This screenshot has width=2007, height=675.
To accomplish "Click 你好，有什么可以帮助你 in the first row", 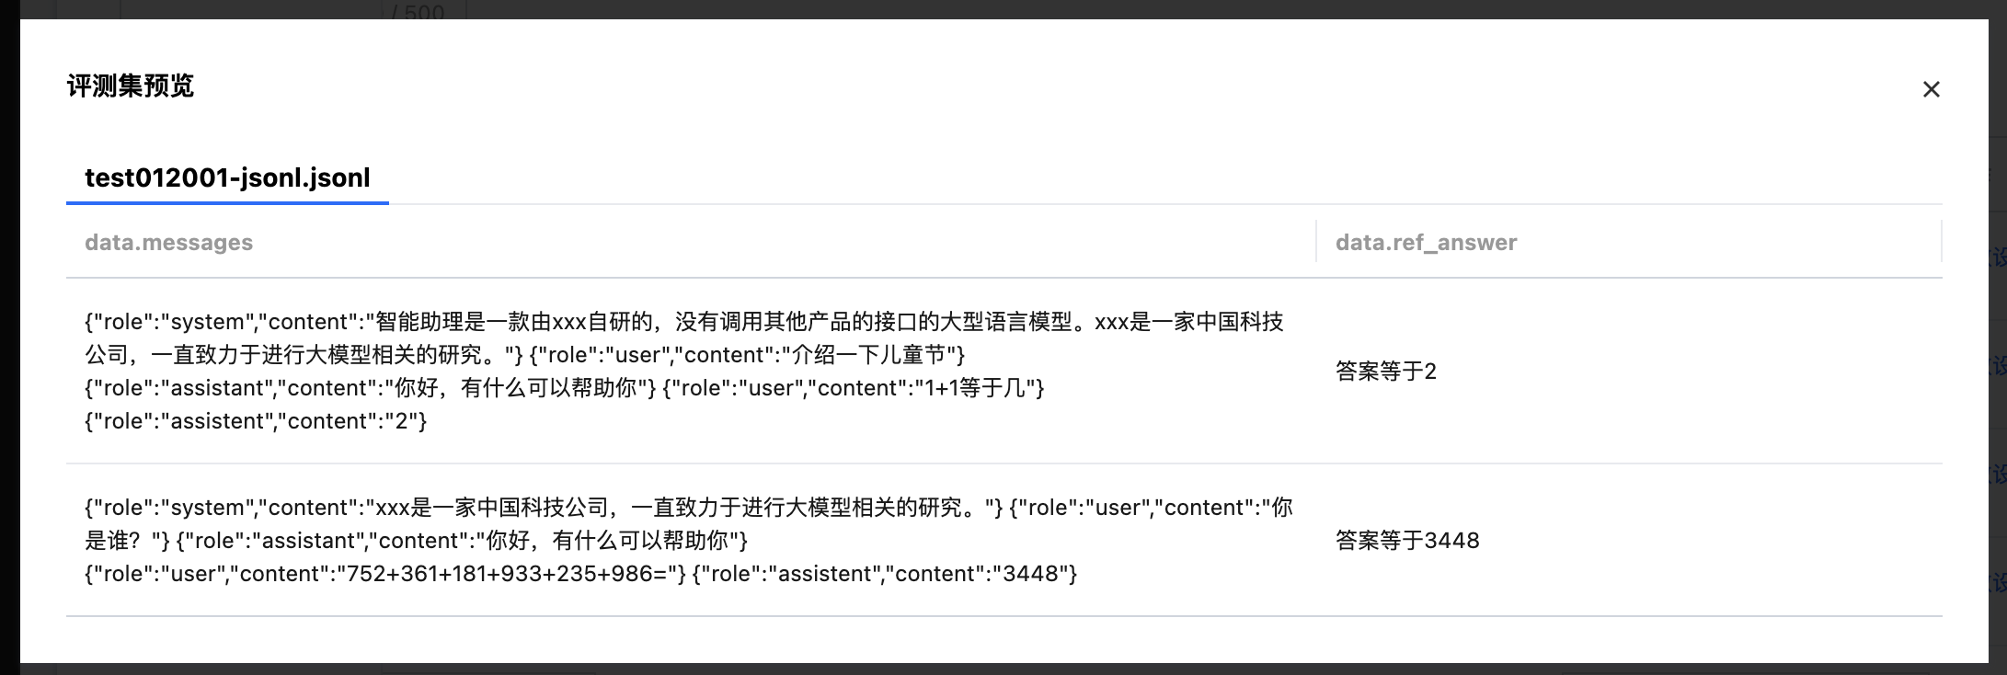I will point(515,388).
